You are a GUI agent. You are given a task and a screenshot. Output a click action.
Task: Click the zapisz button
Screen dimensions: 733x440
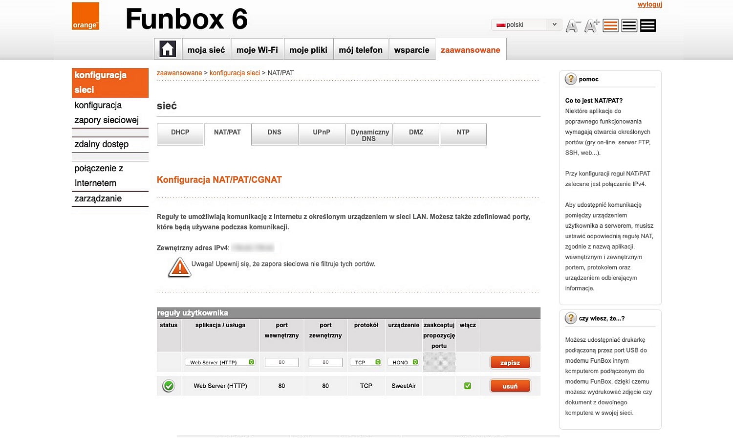pyautogui.click(x=510, y=362)
